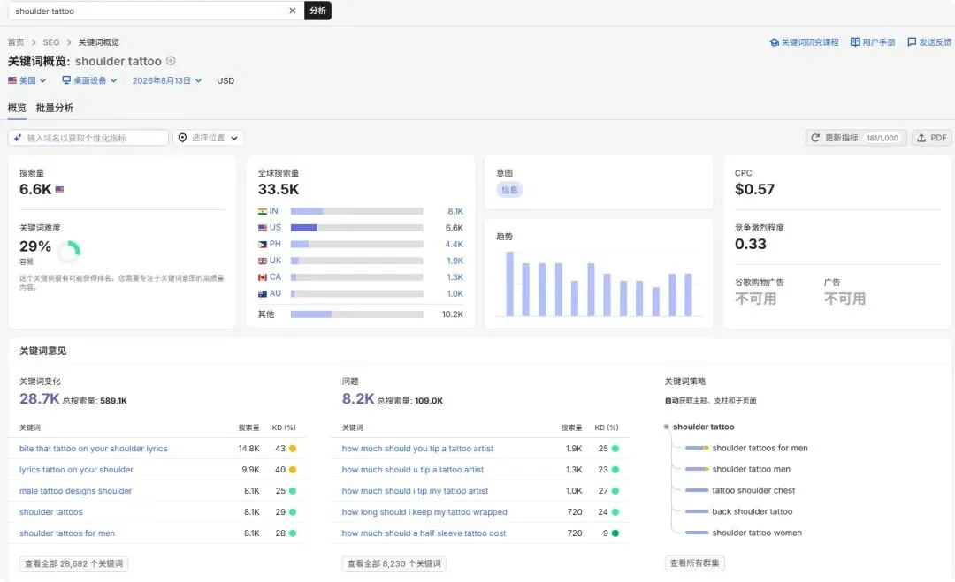Open the 关键词研究课程 course link

(804, 42)
